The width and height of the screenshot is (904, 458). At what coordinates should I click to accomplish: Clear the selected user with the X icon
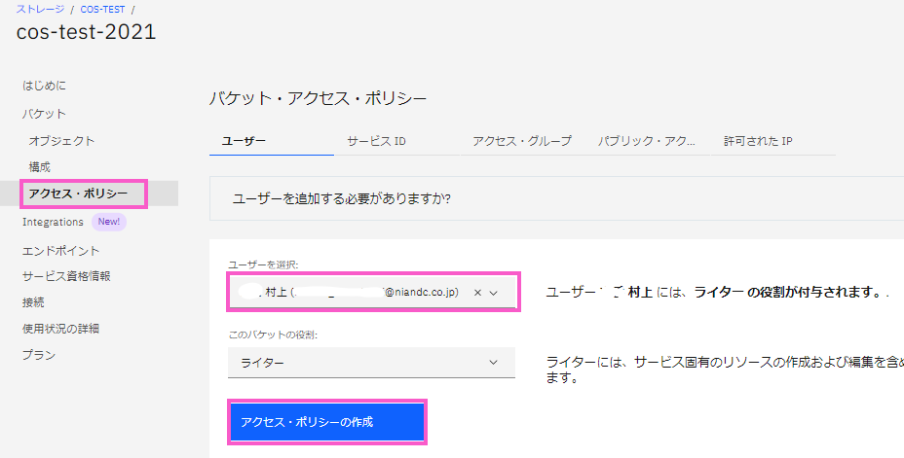(477, 292)
